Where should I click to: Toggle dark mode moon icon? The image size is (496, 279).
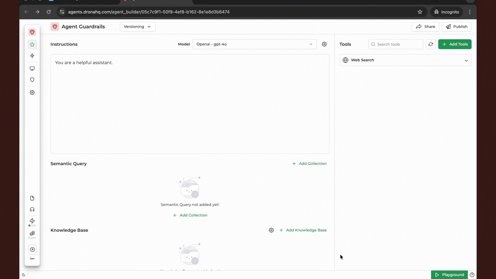pyautogui.click(x=24, y=275)
